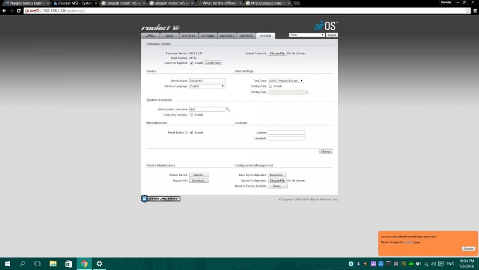Enable the Startup Date checkbox

(270, 86)
